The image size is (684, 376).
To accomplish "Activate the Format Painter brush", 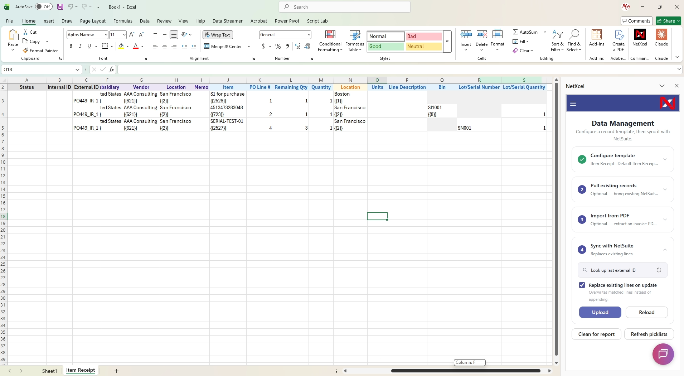I will [x=40, y=50].
